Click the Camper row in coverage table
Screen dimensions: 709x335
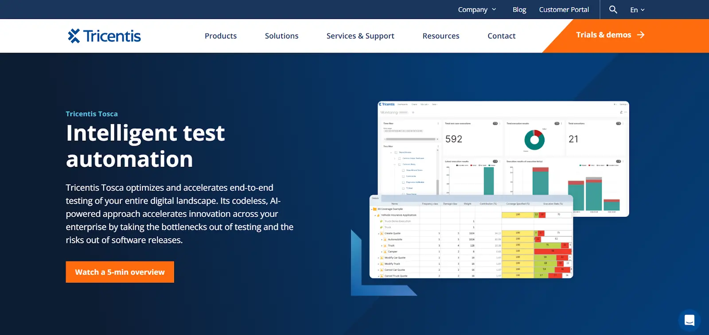471,251
